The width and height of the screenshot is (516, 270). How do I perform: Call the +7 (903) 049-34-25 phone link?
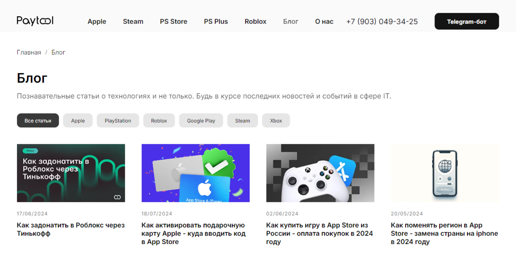click(382, 22)
